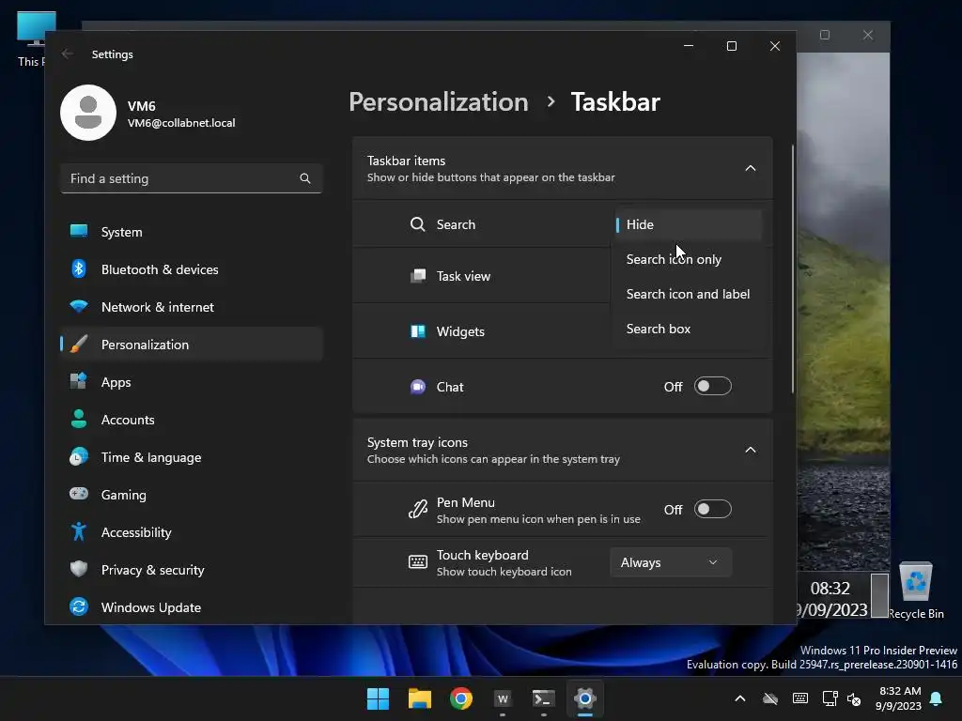Show hidden system tray icons
The height and width of the screenshot is (721, 962).
pyautogui.click(x=740, y=698)
